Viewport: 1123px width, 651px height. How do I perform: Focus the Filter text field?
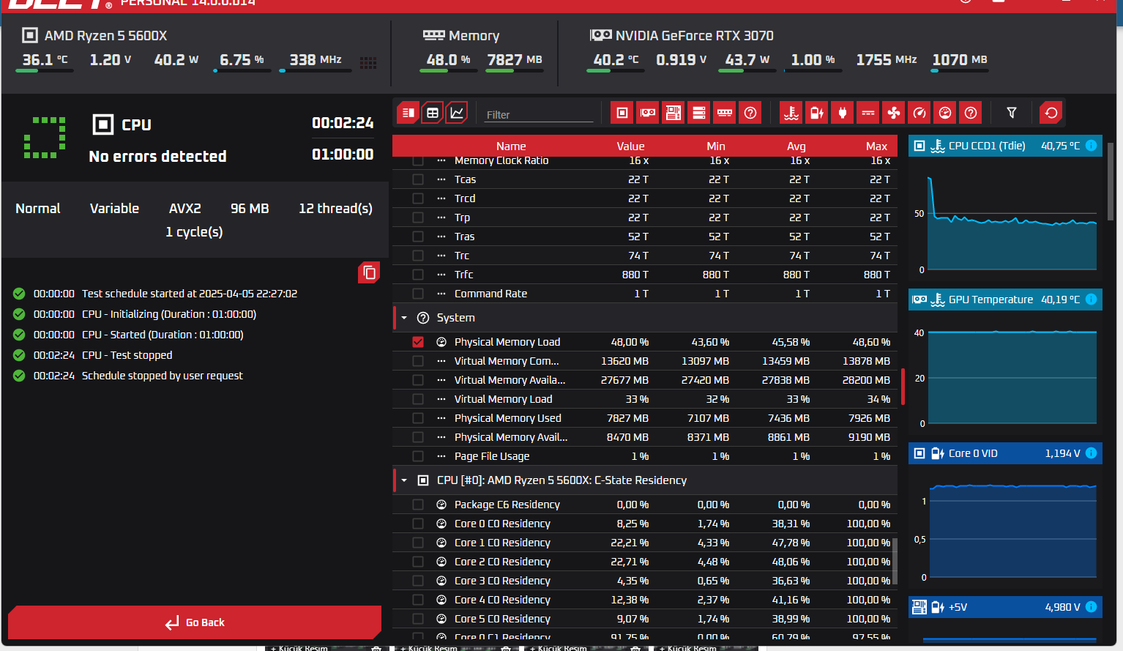539,115
